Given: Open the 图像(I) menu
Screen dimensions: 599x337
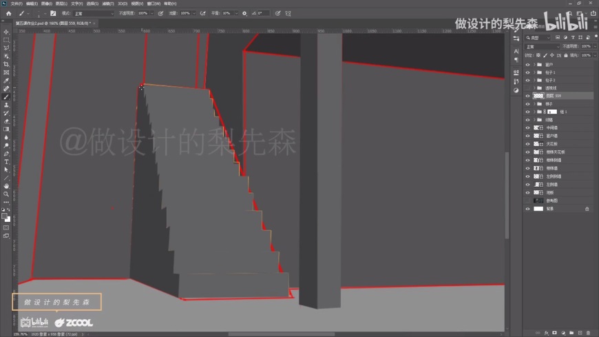Looking at the screenshot, I should [x=46, y=3].
